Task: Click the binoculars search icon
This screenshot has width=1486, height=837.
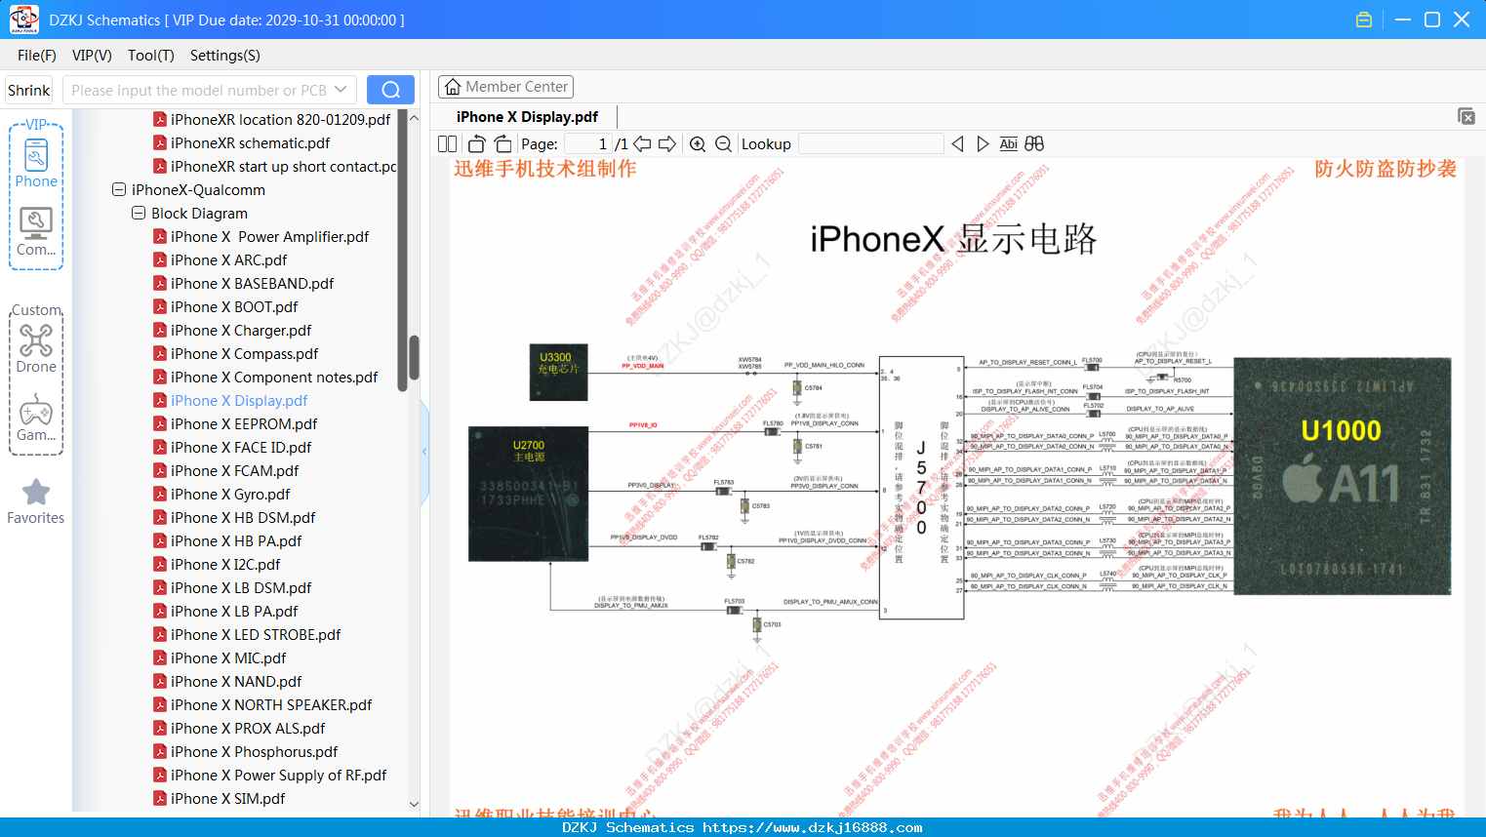Action: [x=1034, y=143]
